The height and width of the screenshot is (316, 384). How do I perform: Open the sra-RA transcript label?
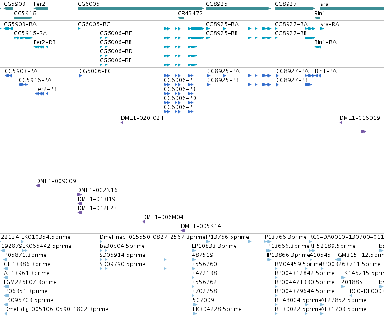330,24
